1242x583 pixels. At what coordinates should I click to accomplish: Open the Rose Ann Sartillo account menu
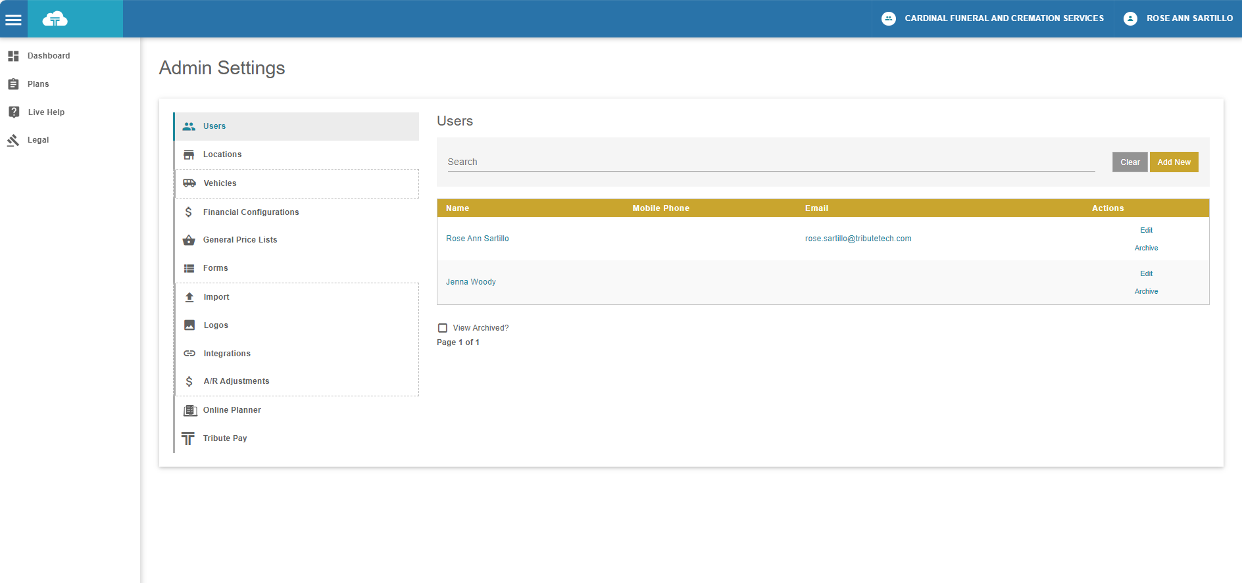point(1178,18)
